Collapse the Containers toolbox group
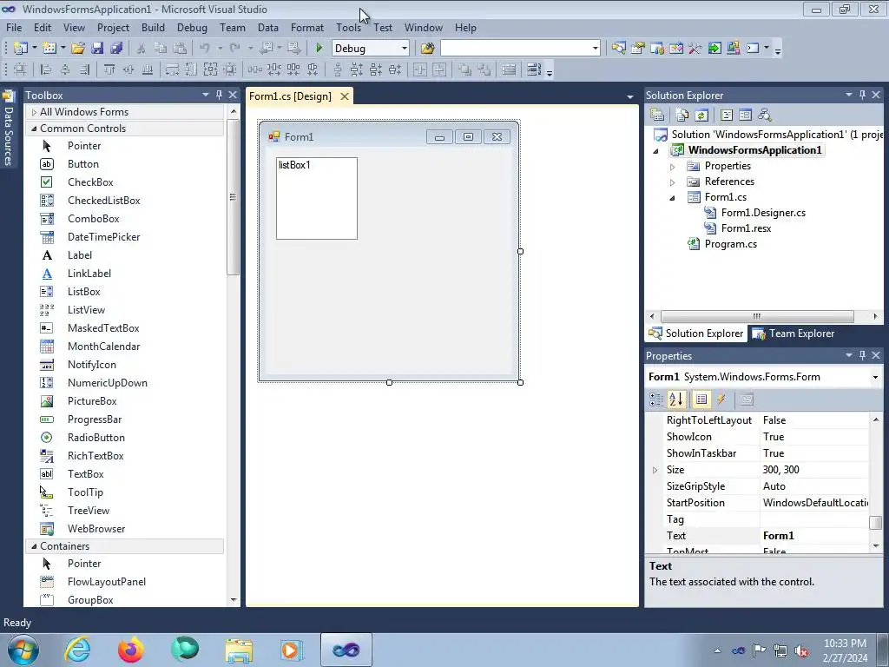Image resolution: width=889 pixels, height=667 pixels. [x=34, y=546]
